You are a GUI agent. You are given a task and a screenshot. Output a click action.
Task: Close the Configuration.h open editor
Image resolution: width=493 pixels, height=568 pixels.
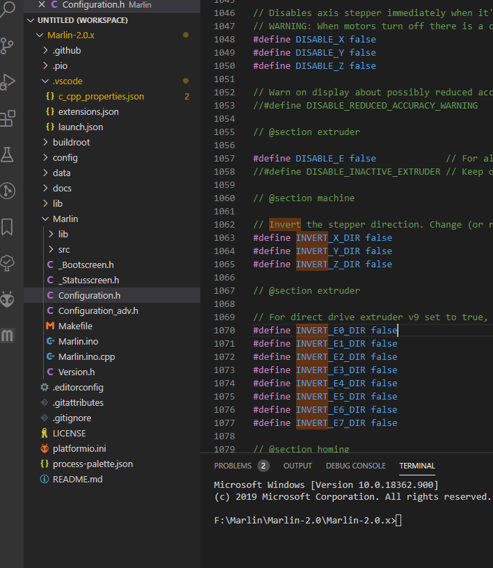(42, 4)
